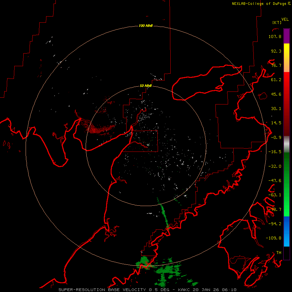Click the Super-Resolution Base Velocity caption

[x=147, y=290]
